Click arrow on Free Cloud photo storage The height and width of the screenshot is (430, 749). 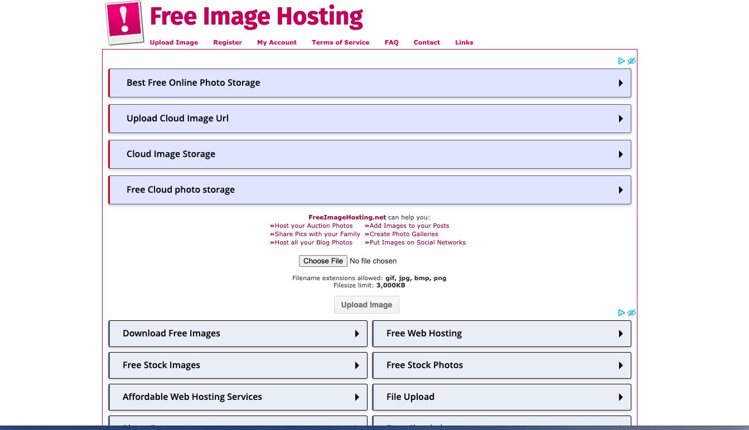coord(621,190)
